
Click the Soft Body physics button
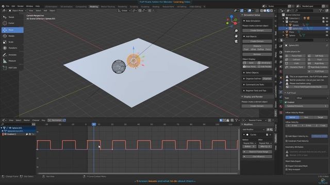click(318, 56)
